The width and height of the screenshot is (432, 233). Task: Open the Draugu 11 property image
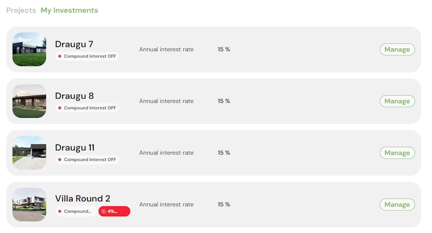(29, 153)
